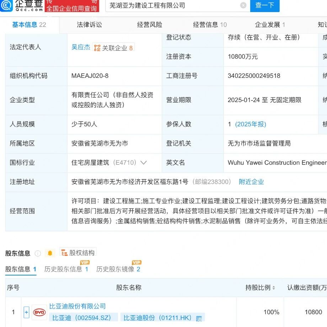Viewport: 327px width, 327px height.
Task: Click the icon after 比亚迪股份 (01211.HK)
Action: [199, 318]
